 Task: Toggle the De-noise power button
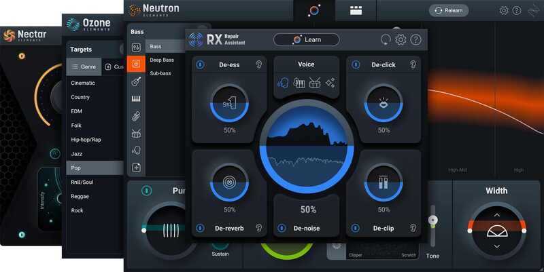pyautogui.click(x=282, y=228)
